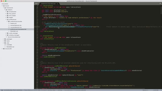Viewport: 162px width, 91px height.
Task: Click the 'end useMacOSExternal' line
Action: [x=49, y=77]
